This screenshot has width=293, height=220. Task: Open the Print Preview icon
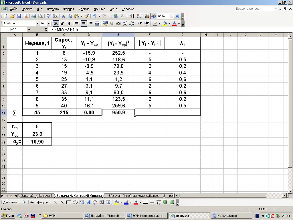[x=40, y=16]
